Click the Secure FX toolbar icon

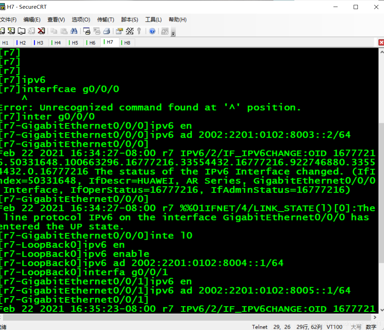click(165, 31)
